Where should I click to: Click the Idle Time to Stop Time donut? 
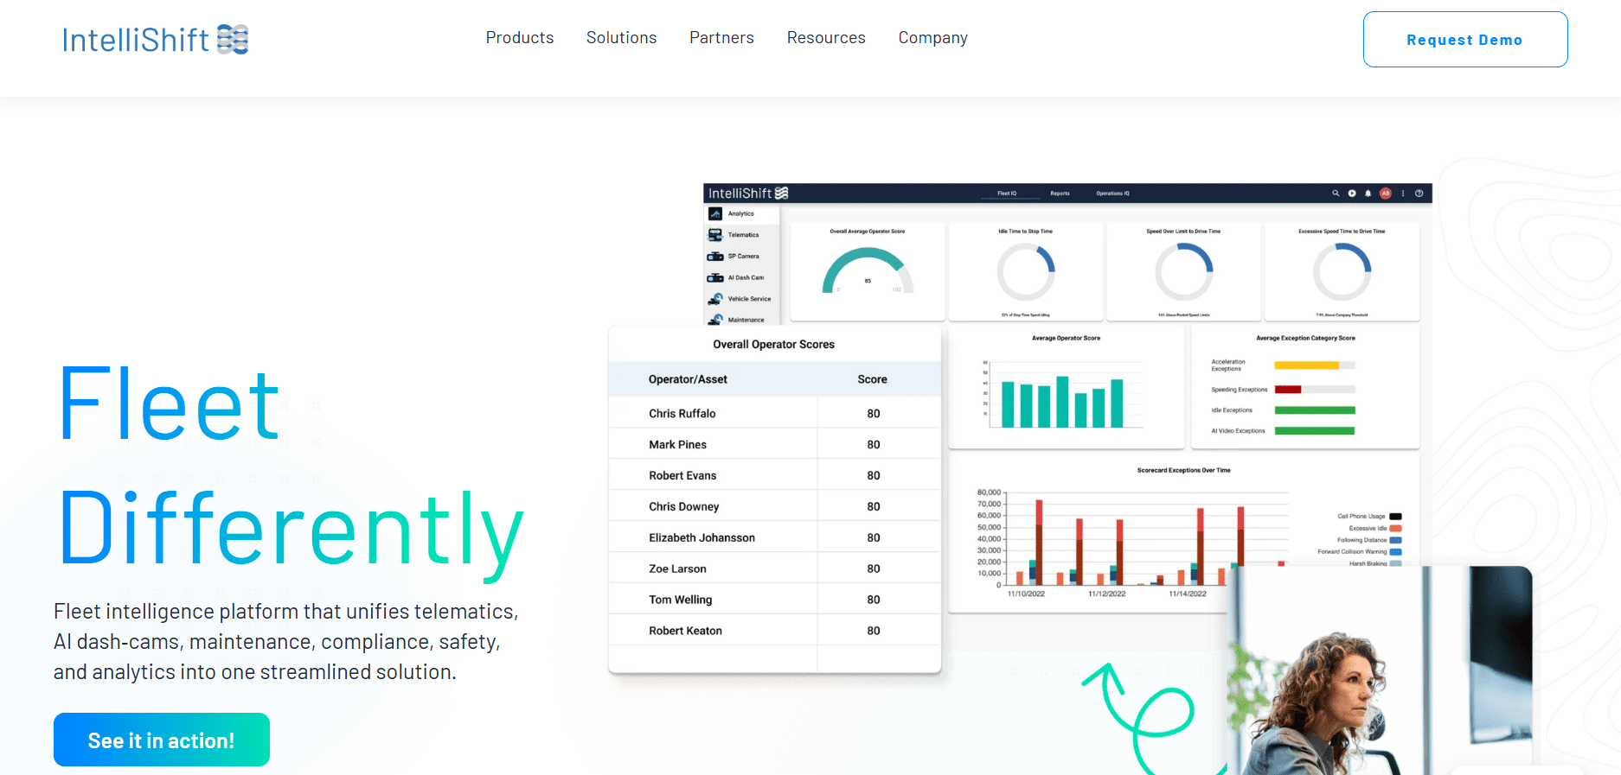[1026, 272]
